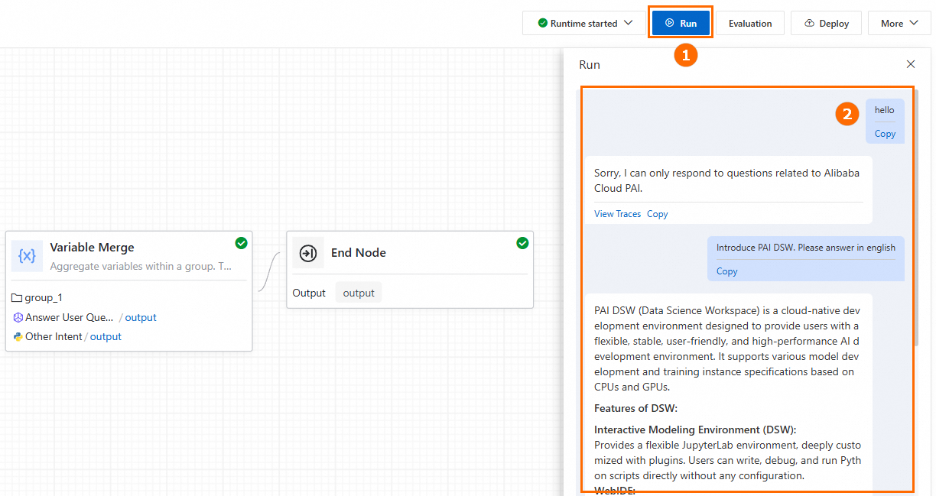The image size is (936, 496).
Task: Click the output tag in End Node
Action: (x=359, y=293)
